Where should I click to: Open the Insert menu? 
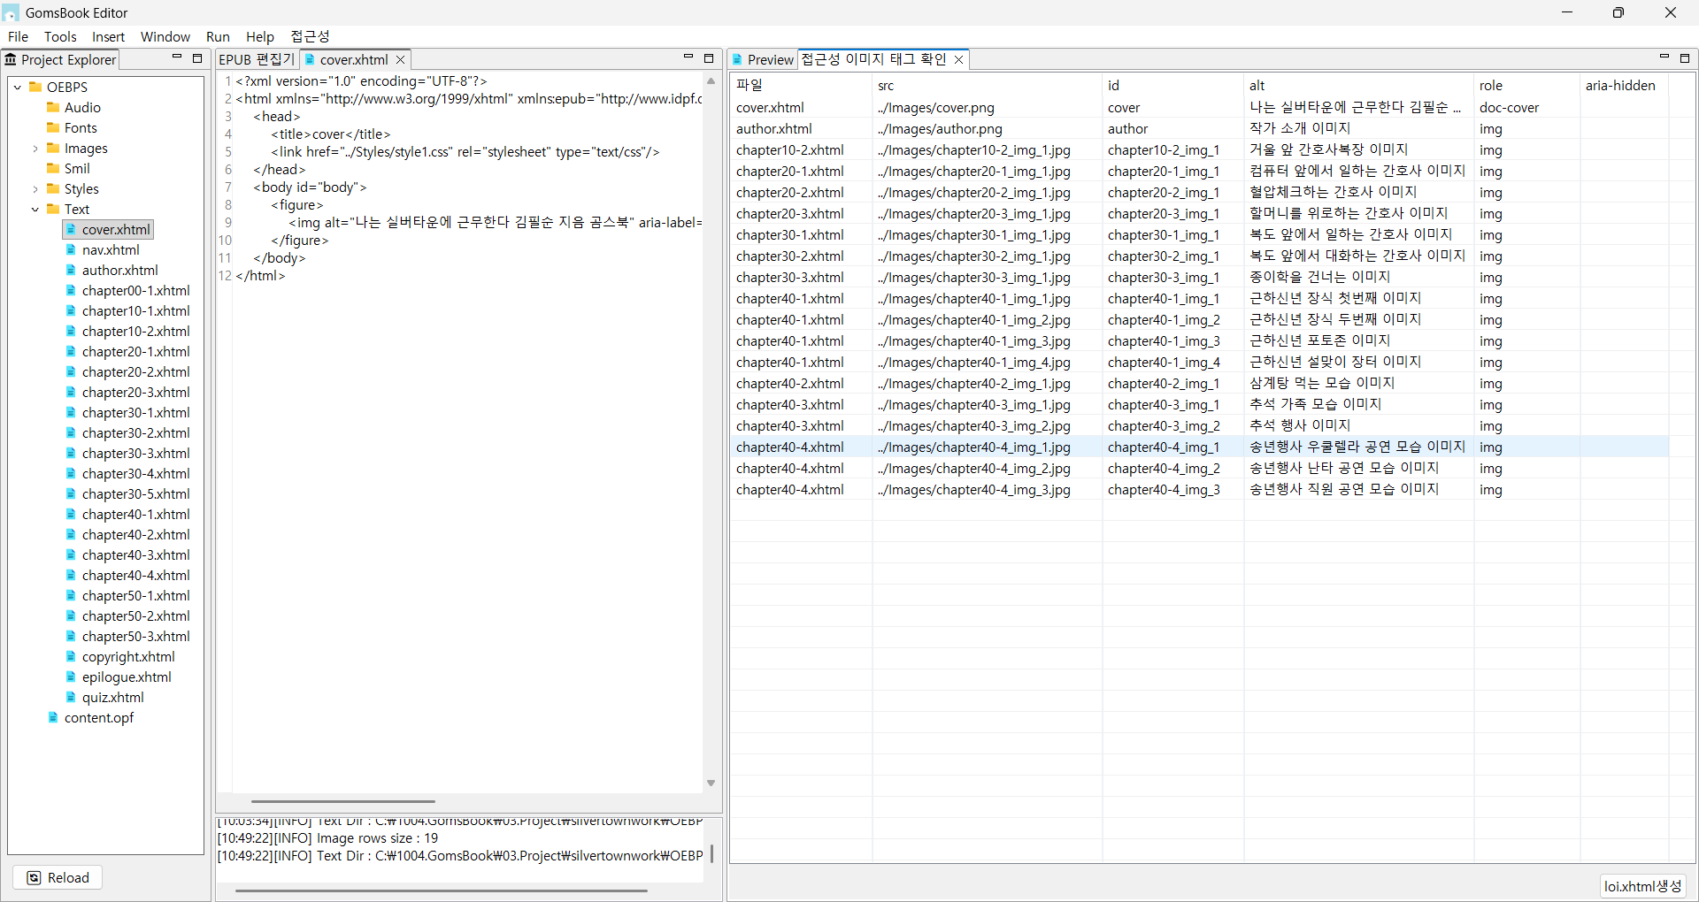coord(108,36)
